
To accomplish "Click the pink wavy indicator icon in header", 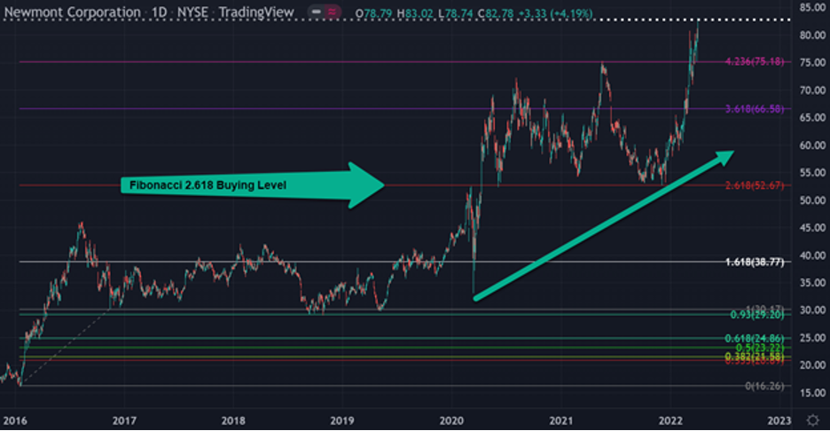I will click(x=333, y=12).
